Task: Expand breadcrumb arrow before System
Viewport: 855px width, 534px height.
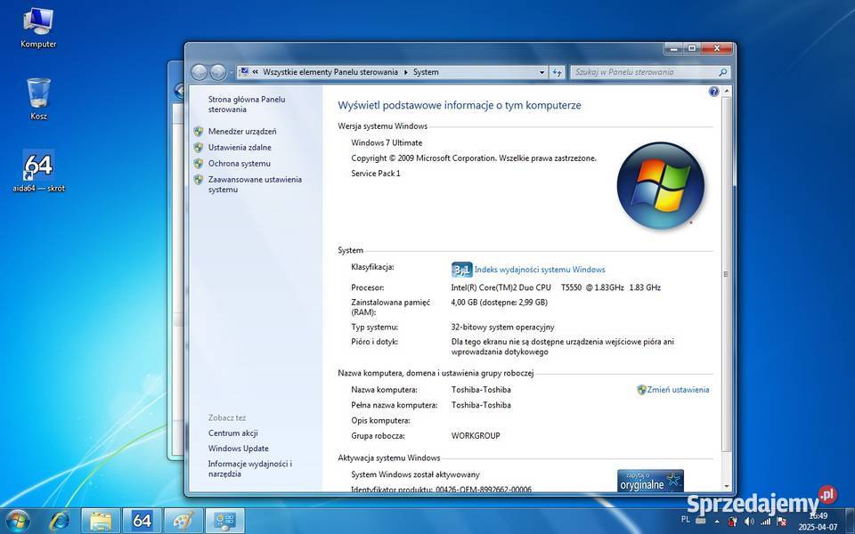Action: (407, 72)
